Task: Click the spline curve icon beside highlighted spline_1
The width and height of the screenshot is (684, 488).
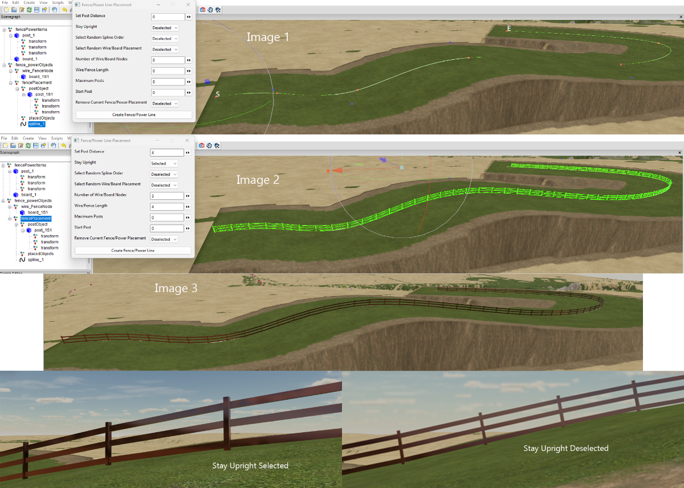Action: pyautogui.click(x=23, y=124)
